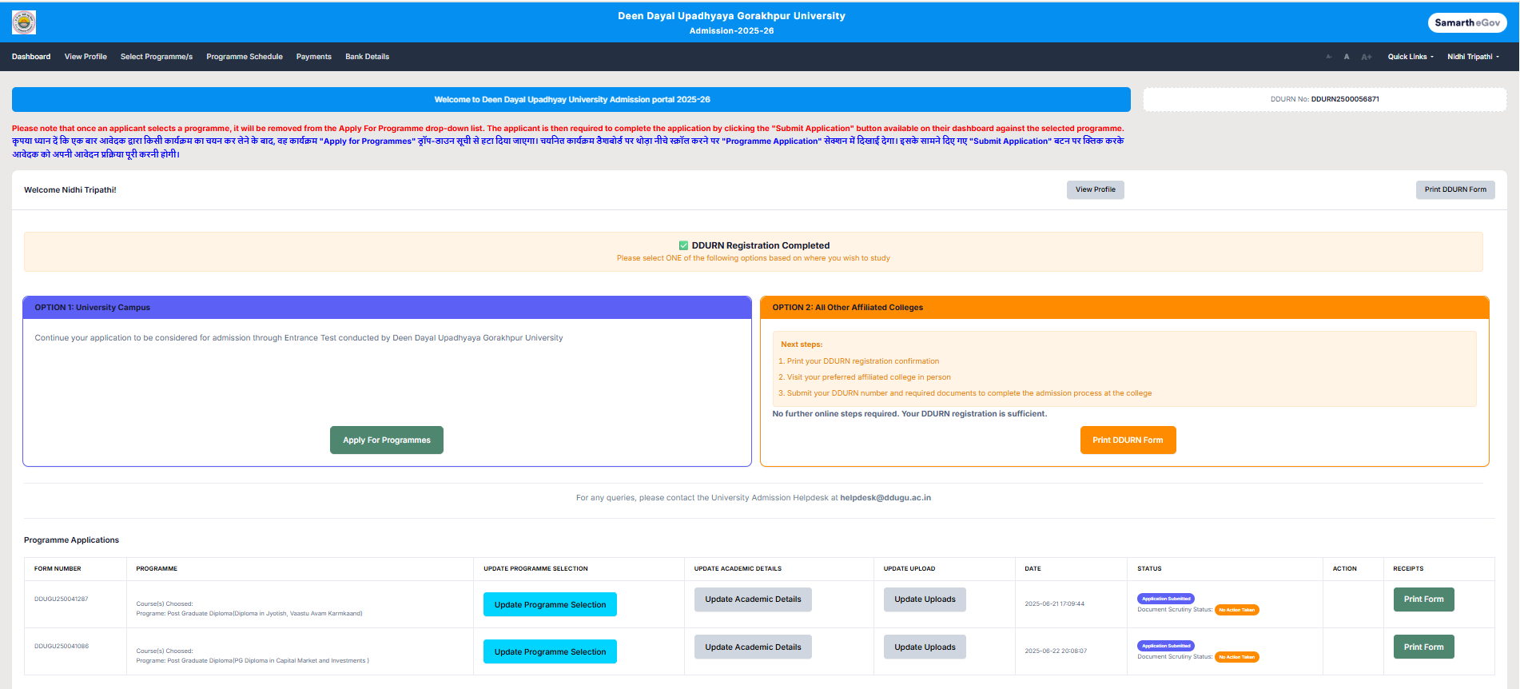The image size is (1520, 689).
Task: Click No Action Taken badge in second row
Action: pyautogui.click(x=1236, y=657)
